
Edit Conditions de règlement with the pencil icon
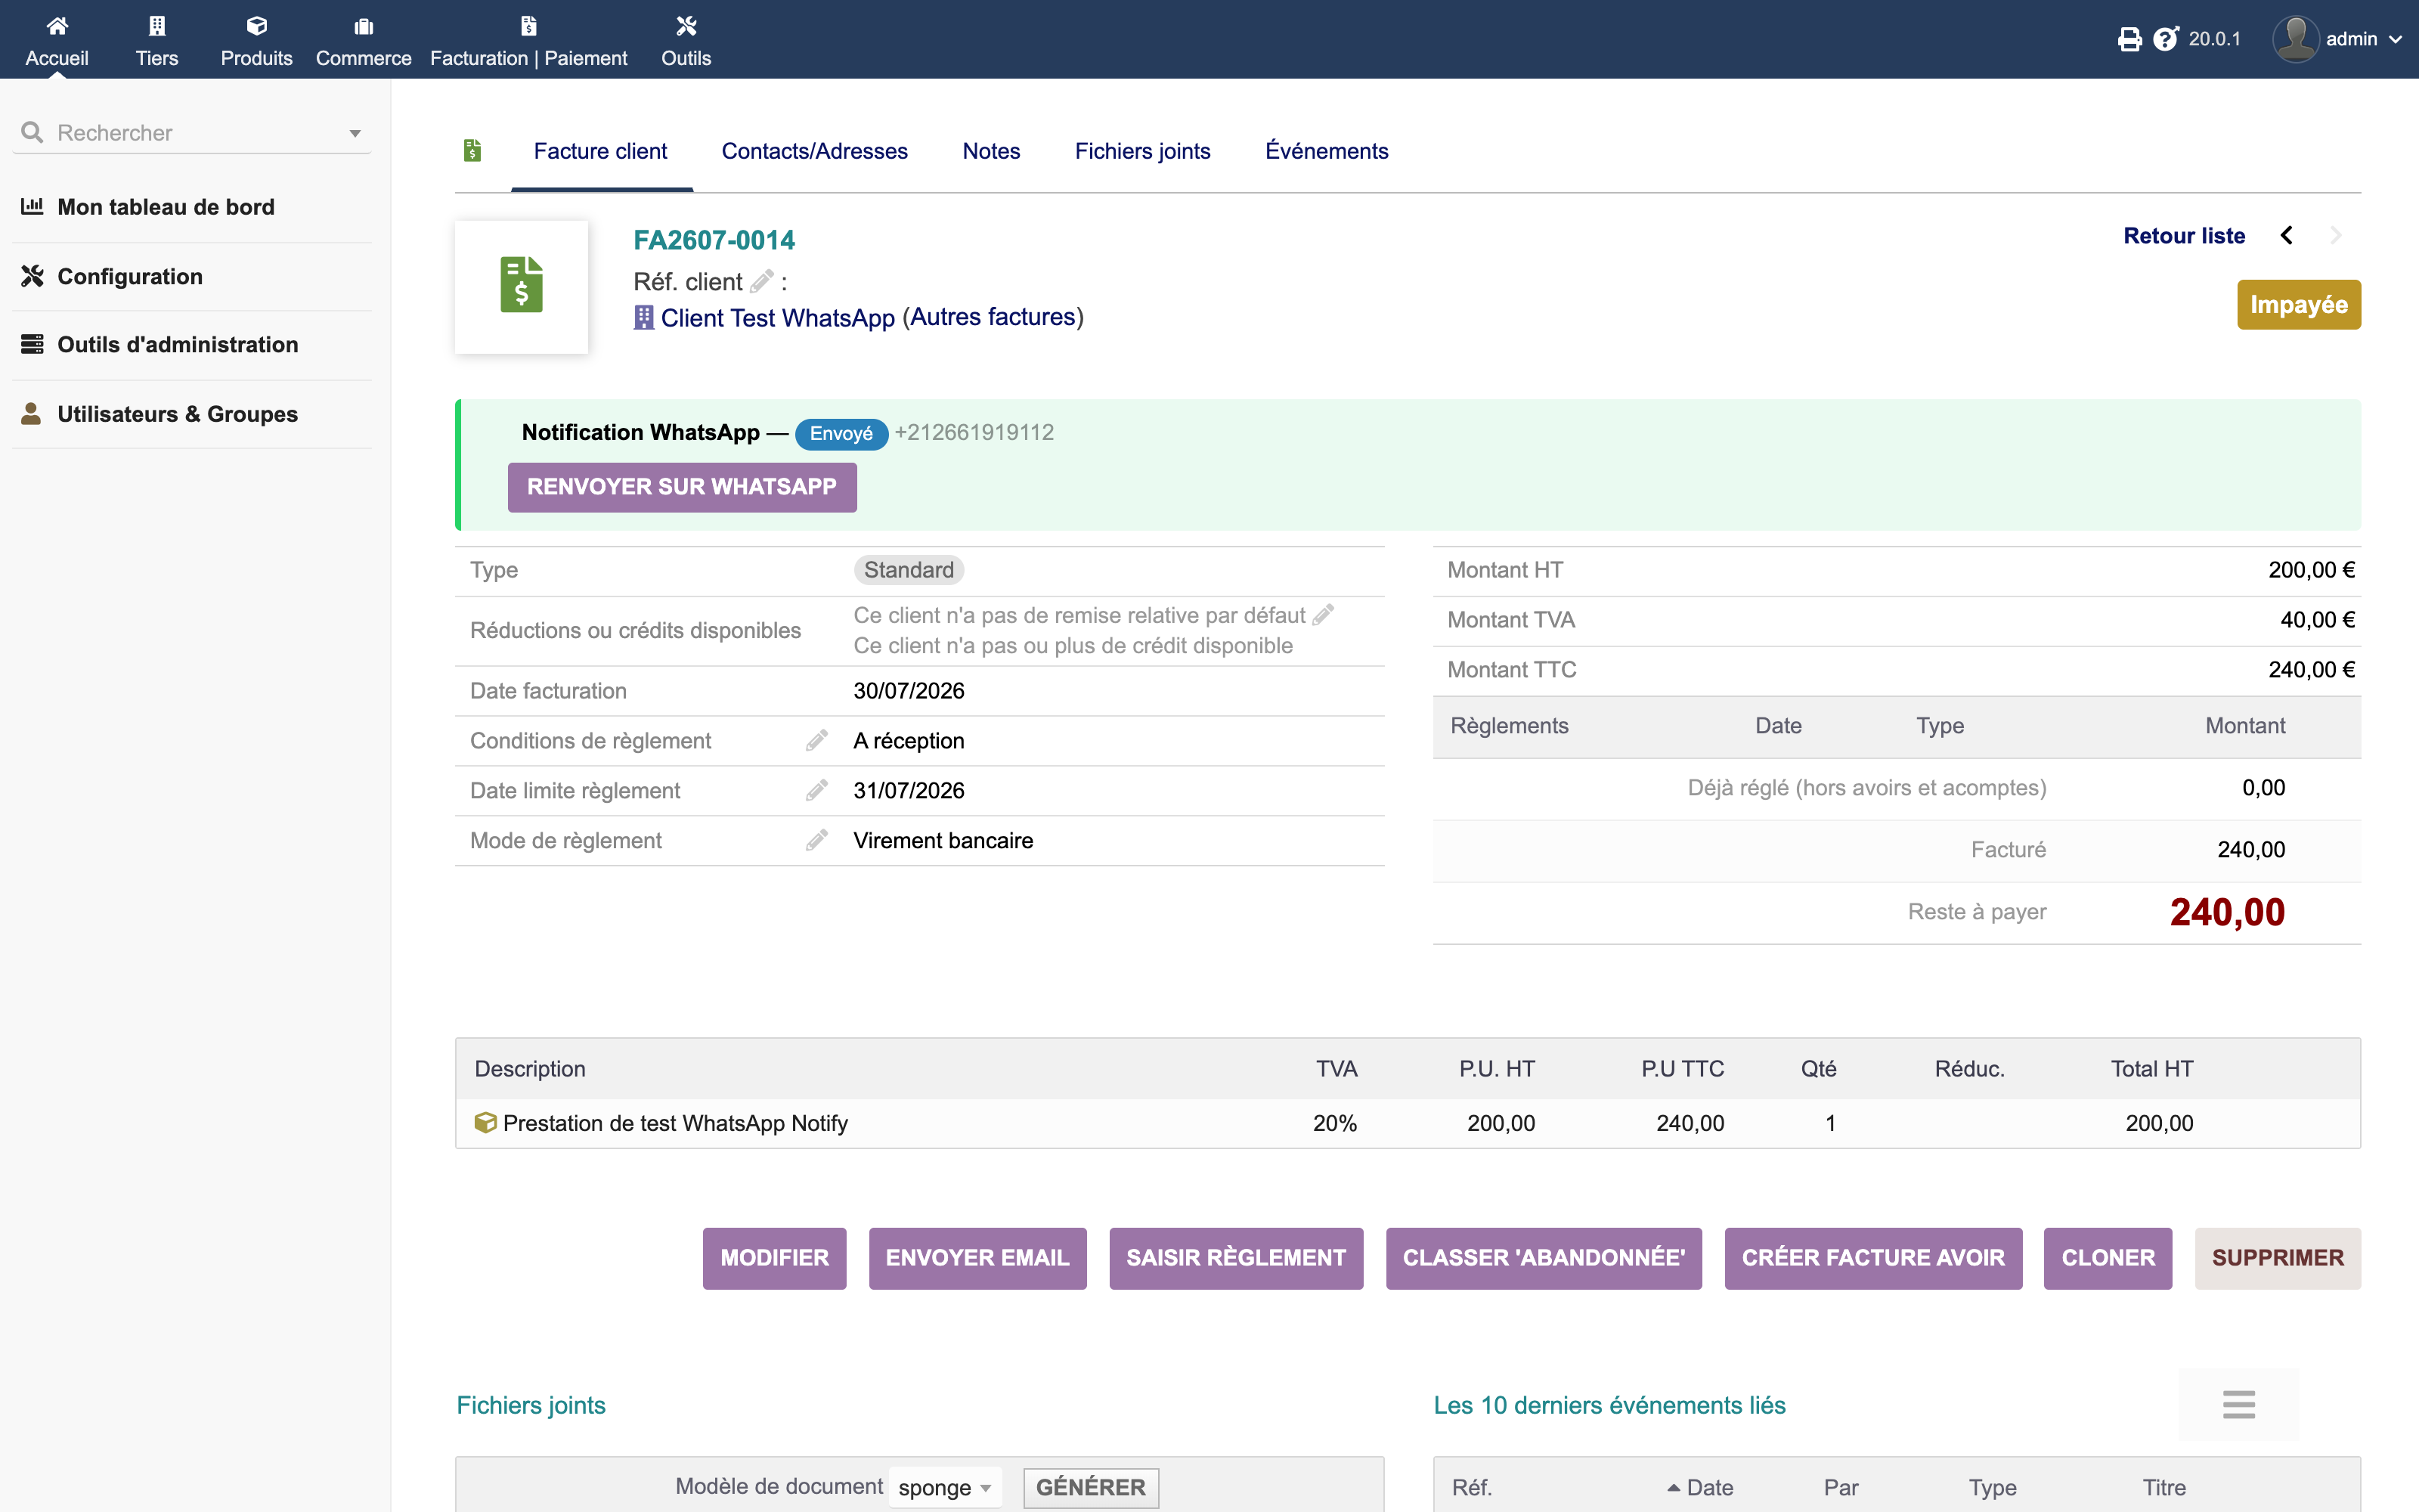point(816,740)
